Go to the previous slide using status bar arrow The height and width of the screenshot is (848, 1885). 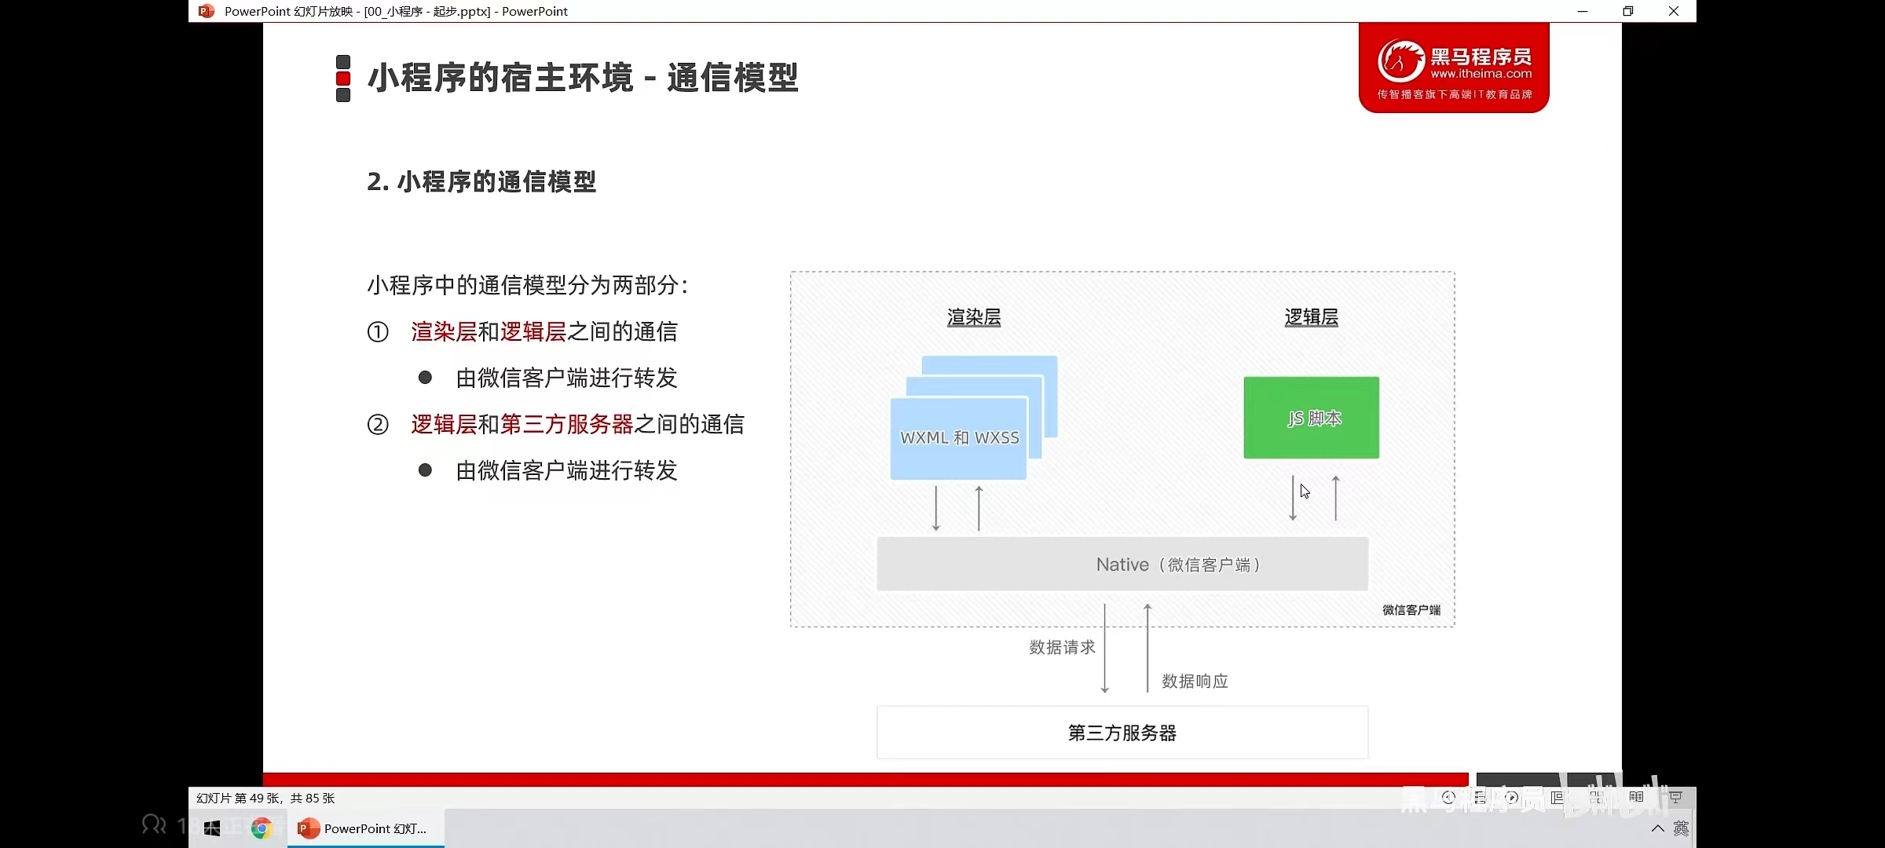tap(1448, 798)
